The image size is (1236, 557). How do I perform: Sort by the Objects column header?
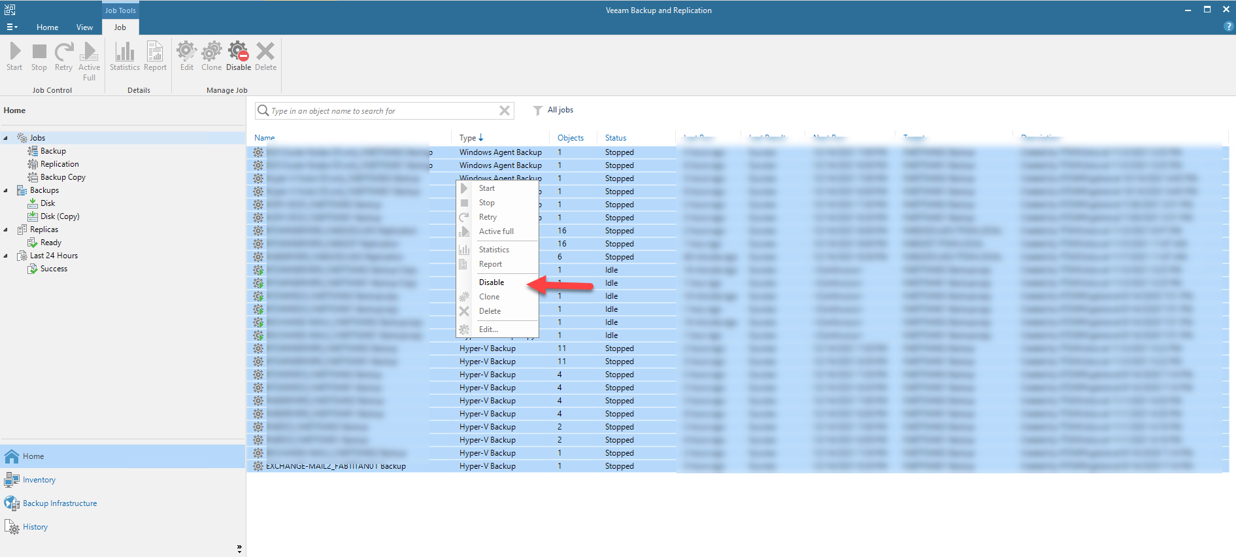point(571,138)
